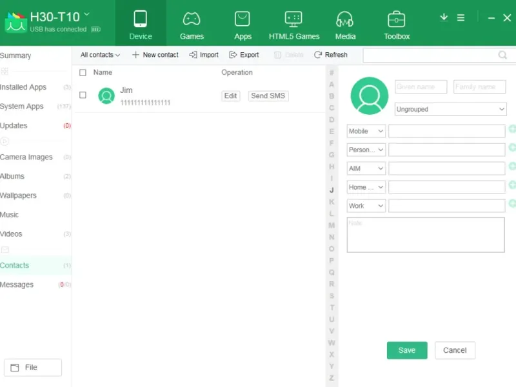Jump to letter Z in alphabet index

click(332, 378)
